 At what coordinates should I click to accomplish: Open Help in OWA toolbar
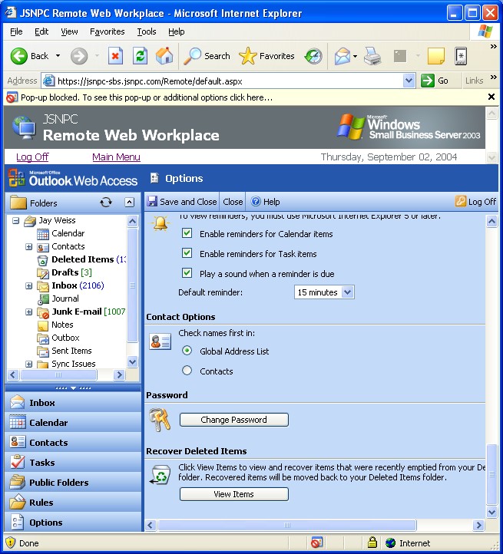click(x=265, y=201)
